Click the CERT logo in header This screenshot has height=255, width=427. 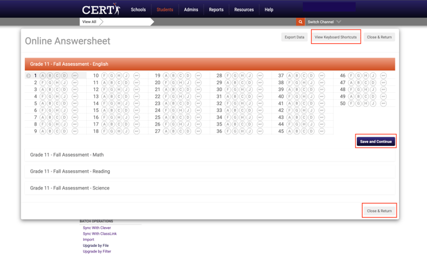click(x=101, y=9)
